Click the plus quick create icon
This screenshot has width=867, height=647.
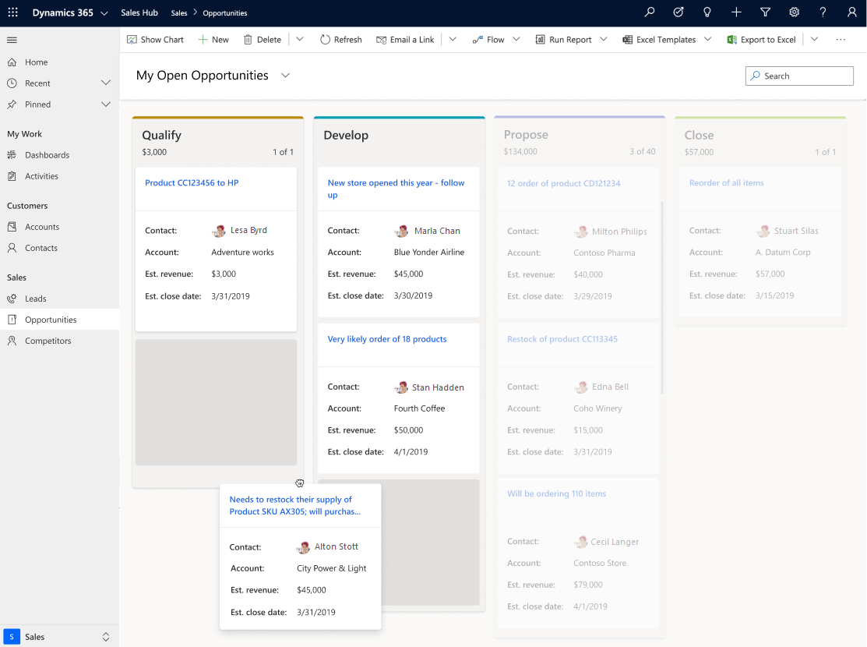coord(736,12)
